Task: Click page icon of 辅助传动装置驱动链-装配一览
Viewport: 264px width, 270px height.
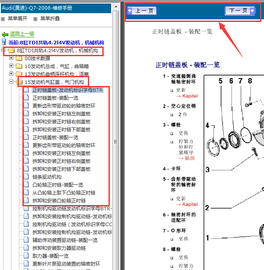Action: (x=26, y=240)
